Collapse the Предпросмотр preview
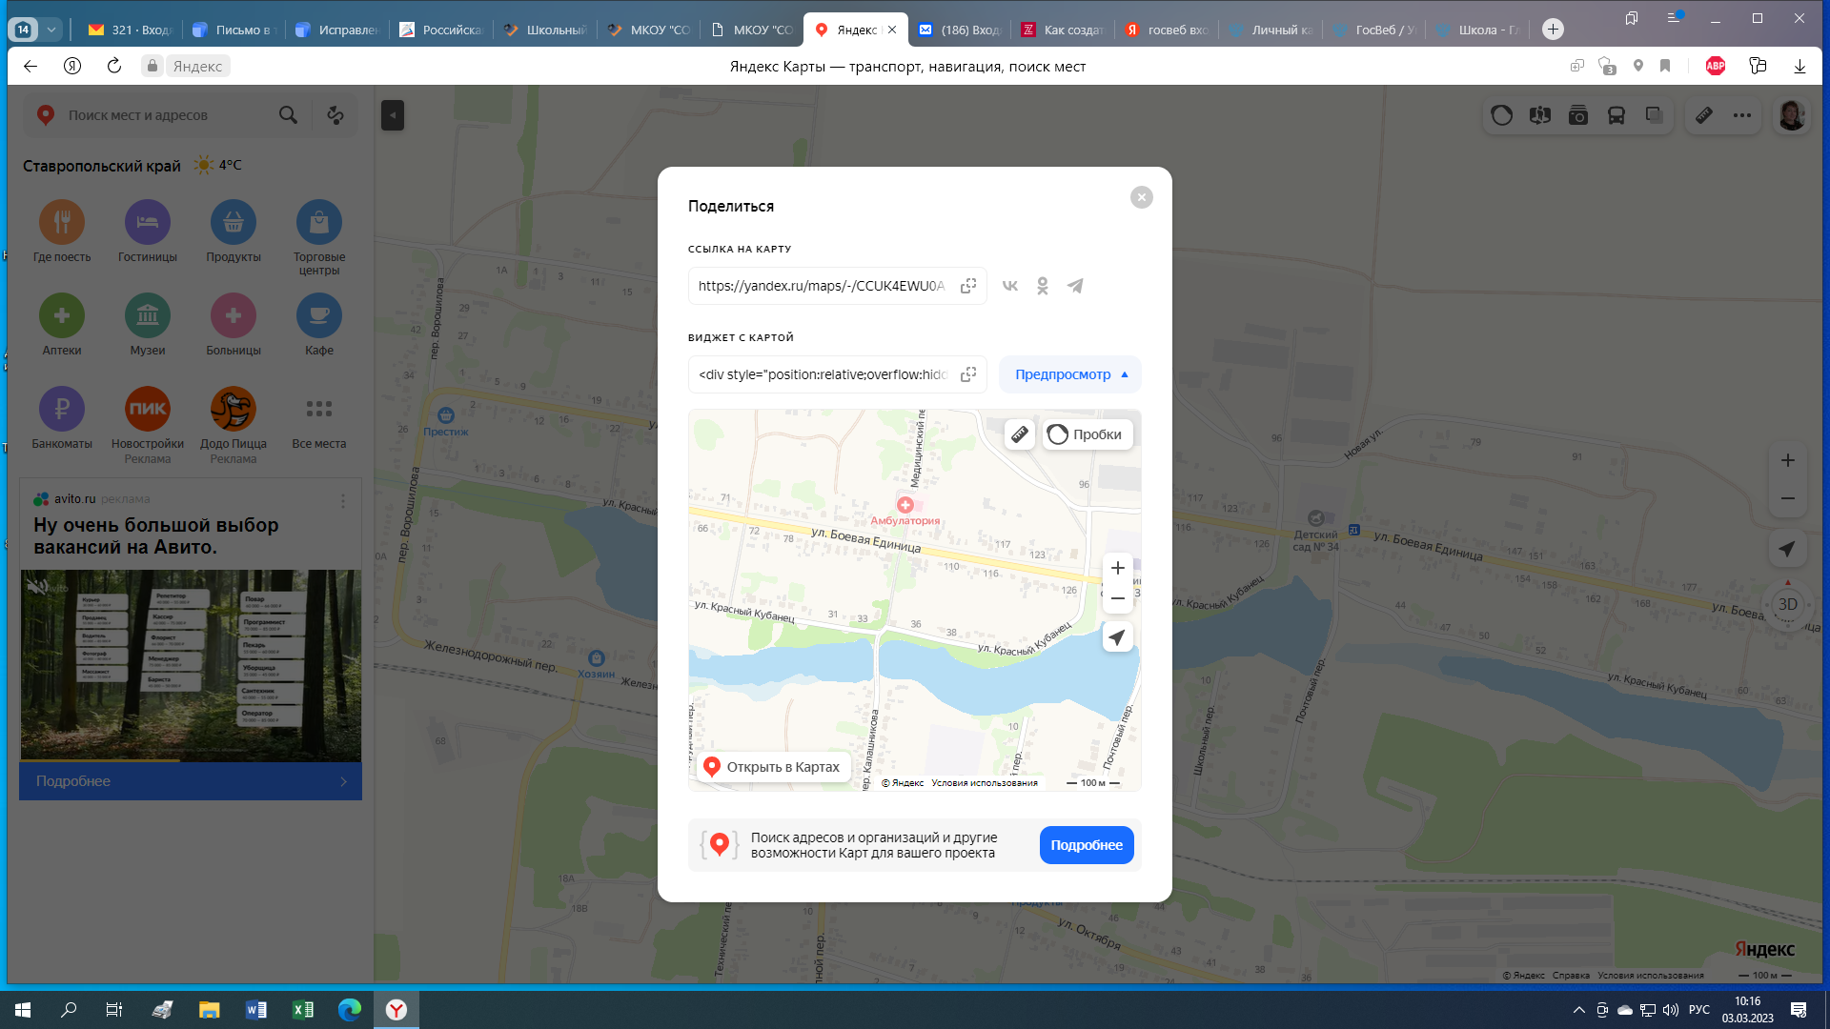1830x1029 pixels. click(x=1070, y=374)
